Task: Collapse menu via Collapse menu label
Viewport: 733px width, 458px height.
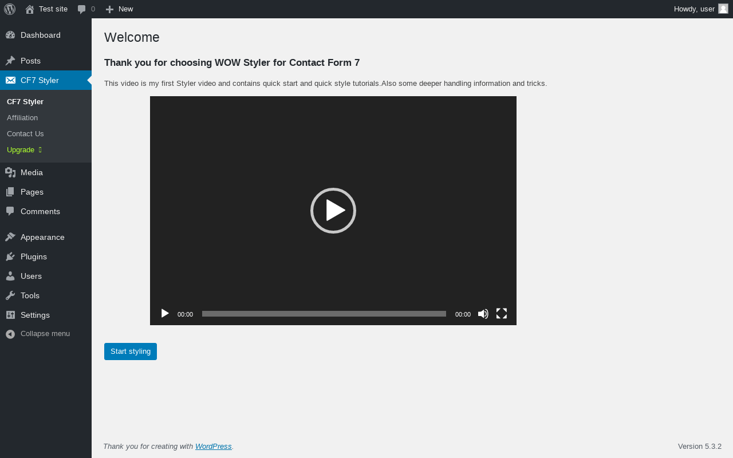Action: coord(45,334)
